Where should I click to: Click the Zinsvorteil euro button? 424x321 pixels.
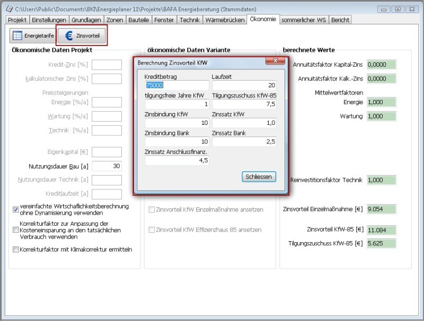point(82,35)
